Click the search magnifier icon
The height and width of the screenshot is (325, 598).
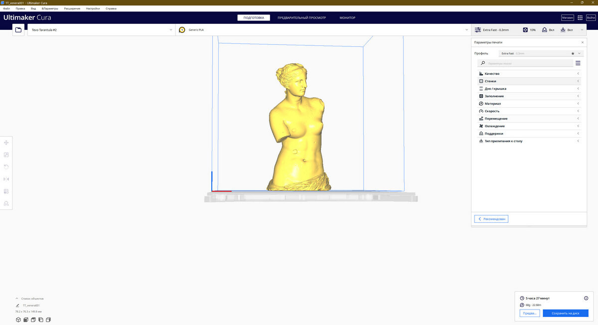pyautogui.click(x=483, y=63)
